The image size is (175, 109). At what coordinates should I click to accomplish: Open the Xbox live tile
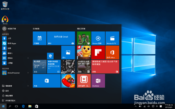click(84, 38)
